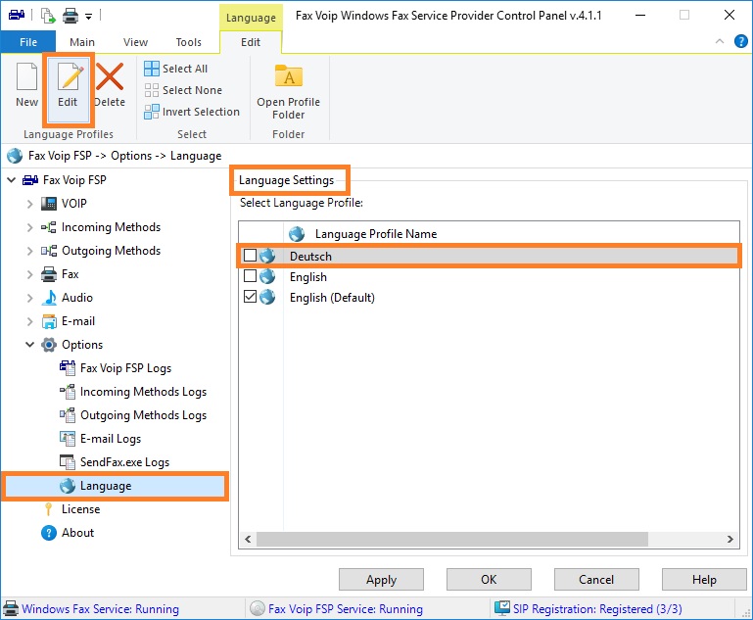The width and height of the screenshot is (753, 620).
Task: Click the Apply button
Action: pyautogui.click(x=381, y=580)
